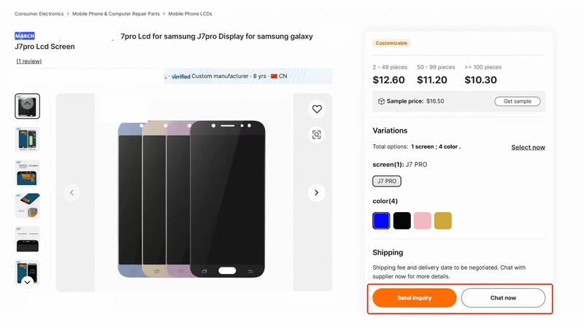
Task: Add product to favorites with heart icon
Action: pos(317,109)
